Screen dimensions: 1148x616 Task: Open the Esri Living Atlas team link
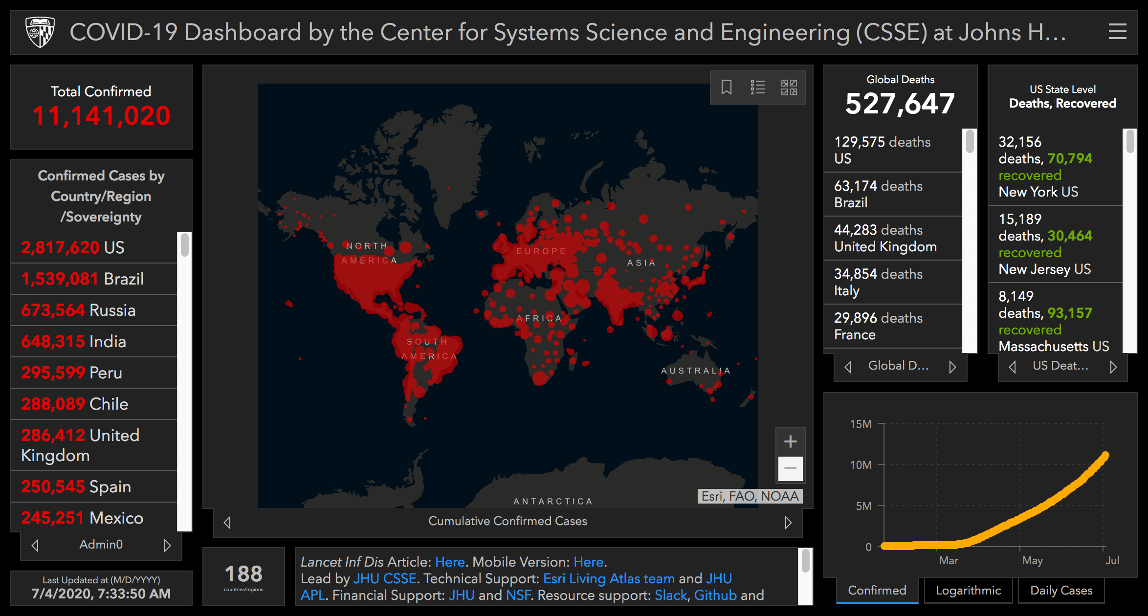[x=609, y=579]
